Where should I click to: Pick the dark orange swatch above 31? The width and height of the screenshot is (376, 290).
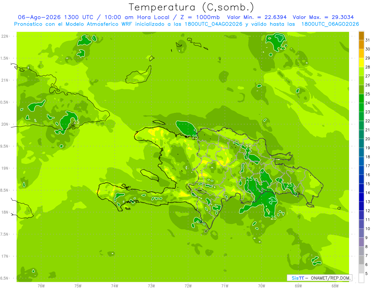[361, 36]
